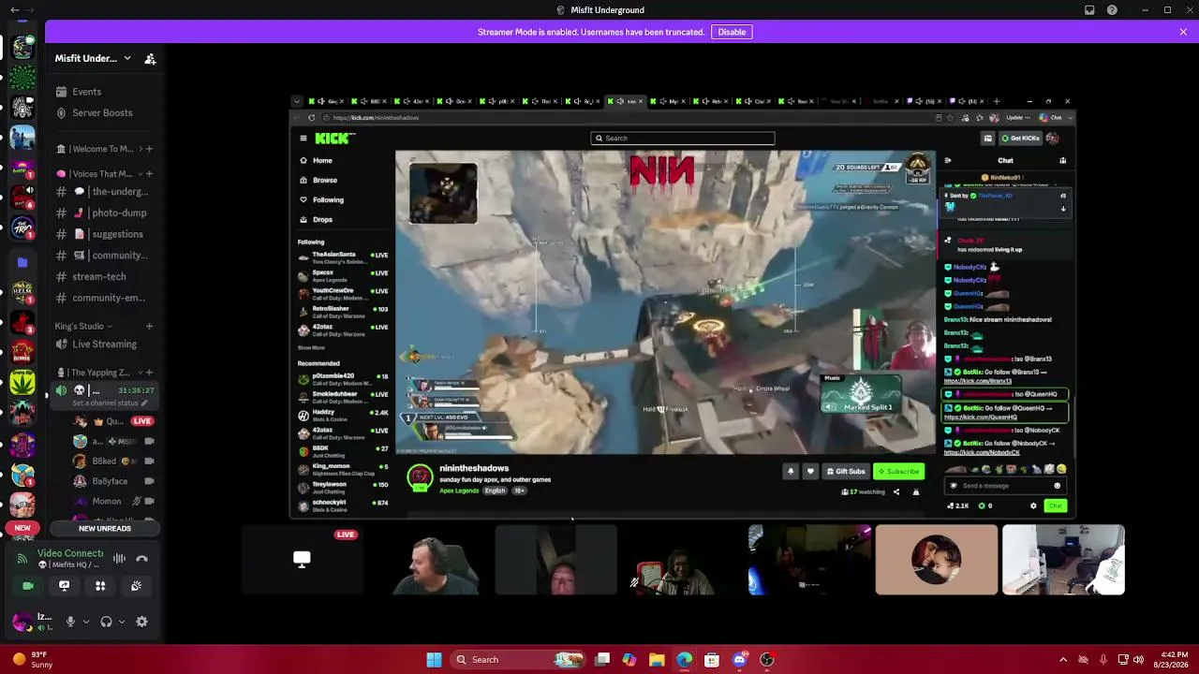Select Momon in the voice channel
The height and width of the screenshot is (674, 1199).
107,502
